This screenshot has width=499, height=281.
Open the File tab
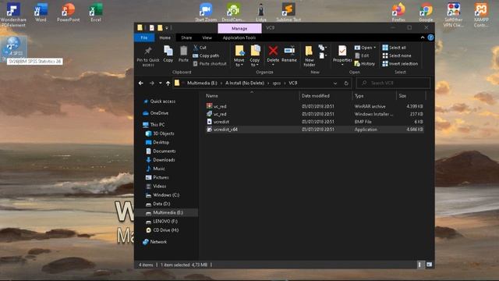click(144, 37)
